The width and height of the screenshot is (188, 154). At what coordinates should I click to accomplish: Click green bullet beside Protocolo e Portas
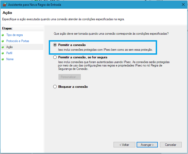click(3, 41)
